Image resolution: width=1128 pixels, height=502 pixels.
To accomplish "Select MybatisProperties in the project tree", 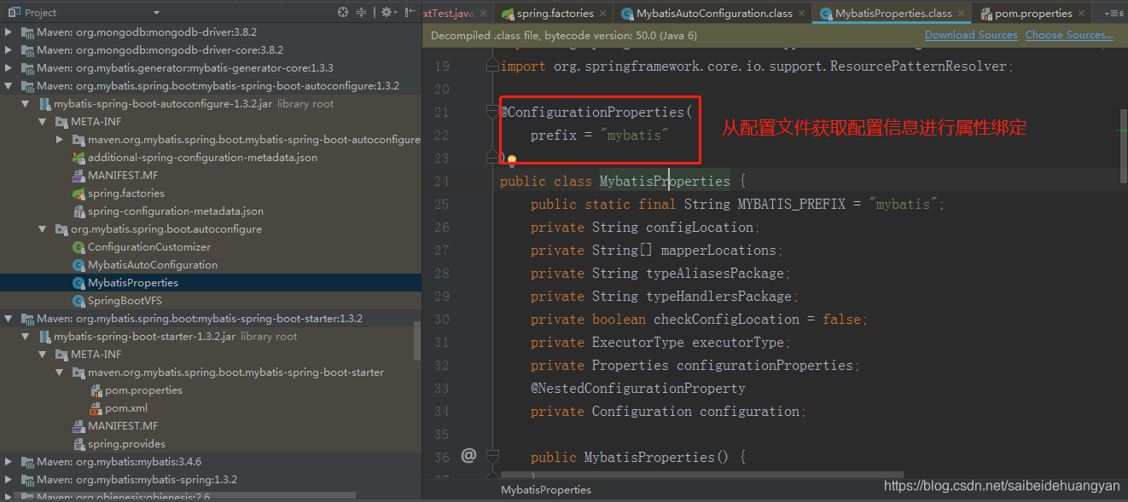I will [x=211, y=283].
